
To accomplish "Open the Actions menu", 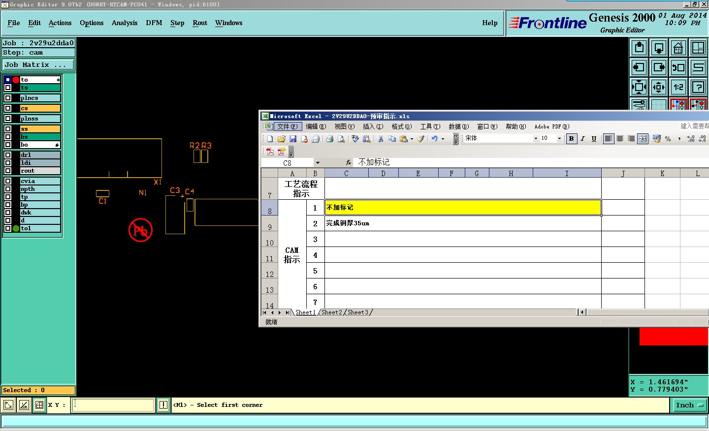I will (60, 23).
